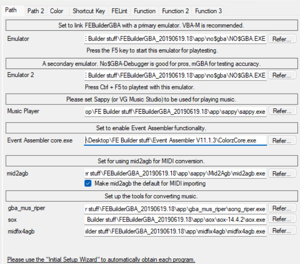Switch to the Function 2 tab
300x264 pixels.
point(175,11)
